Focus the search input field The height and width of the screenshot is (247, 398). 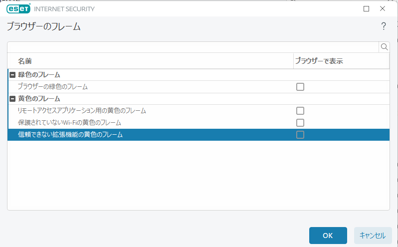point(193,47)
